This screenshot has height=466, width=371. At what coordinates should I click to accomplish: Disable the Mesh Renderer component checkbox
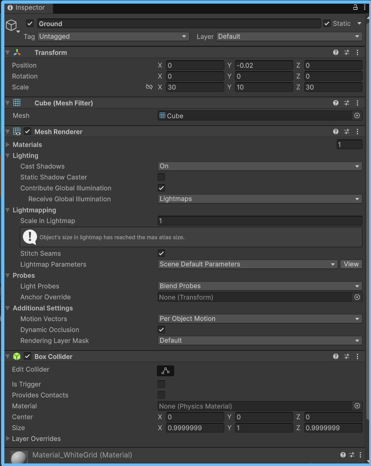point(28,131)
